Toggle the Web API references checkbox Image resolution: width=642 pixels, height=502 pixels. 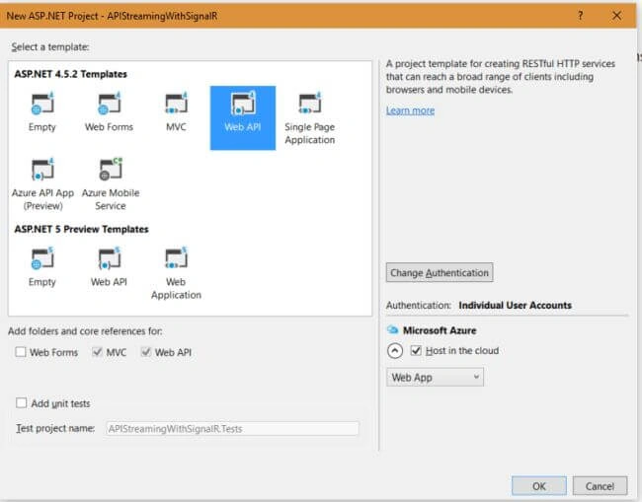146,352
